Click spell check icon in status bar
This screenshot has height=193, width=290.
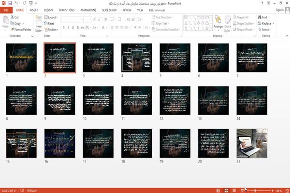pos(22,191)
